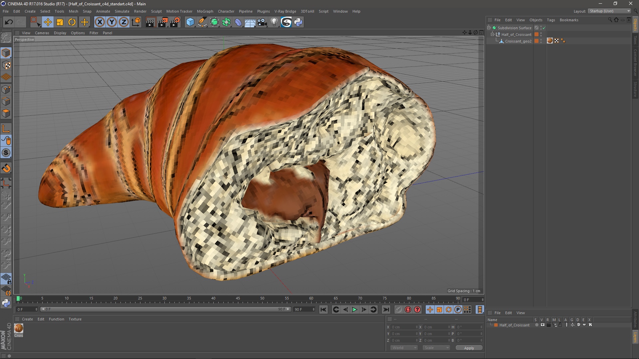Click the Record Active Objects button
Viewport: 639px width, 359px height.
click(398, 309)
